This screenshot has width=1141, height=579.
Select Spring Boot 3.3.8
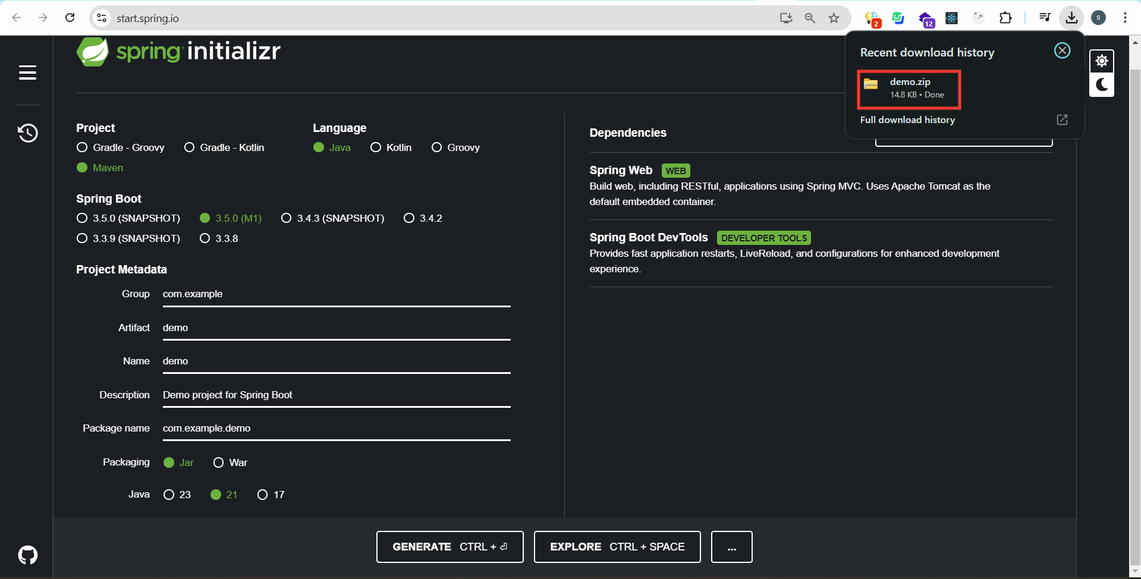219,238
